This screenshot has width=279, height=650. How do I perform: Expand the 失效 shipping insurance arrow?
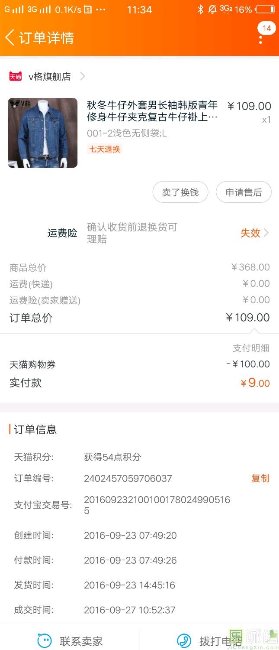(x=266, y=233)
